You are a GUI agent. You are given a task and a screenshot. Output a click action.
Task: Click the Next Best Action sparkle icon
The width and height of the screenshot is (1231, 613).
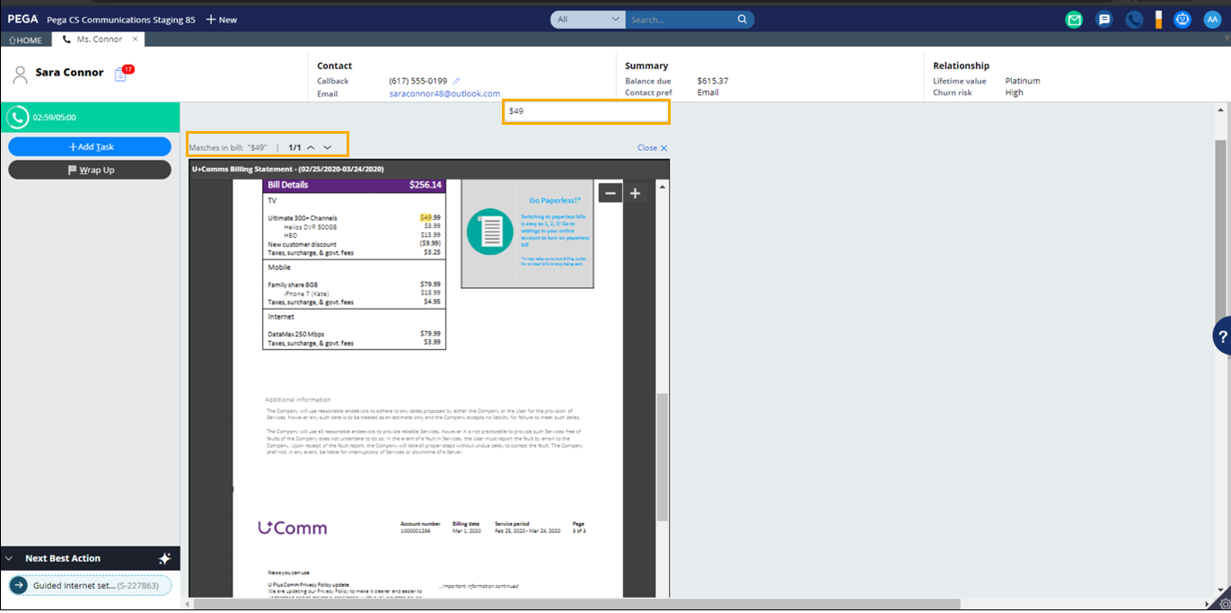pos(164,558)
